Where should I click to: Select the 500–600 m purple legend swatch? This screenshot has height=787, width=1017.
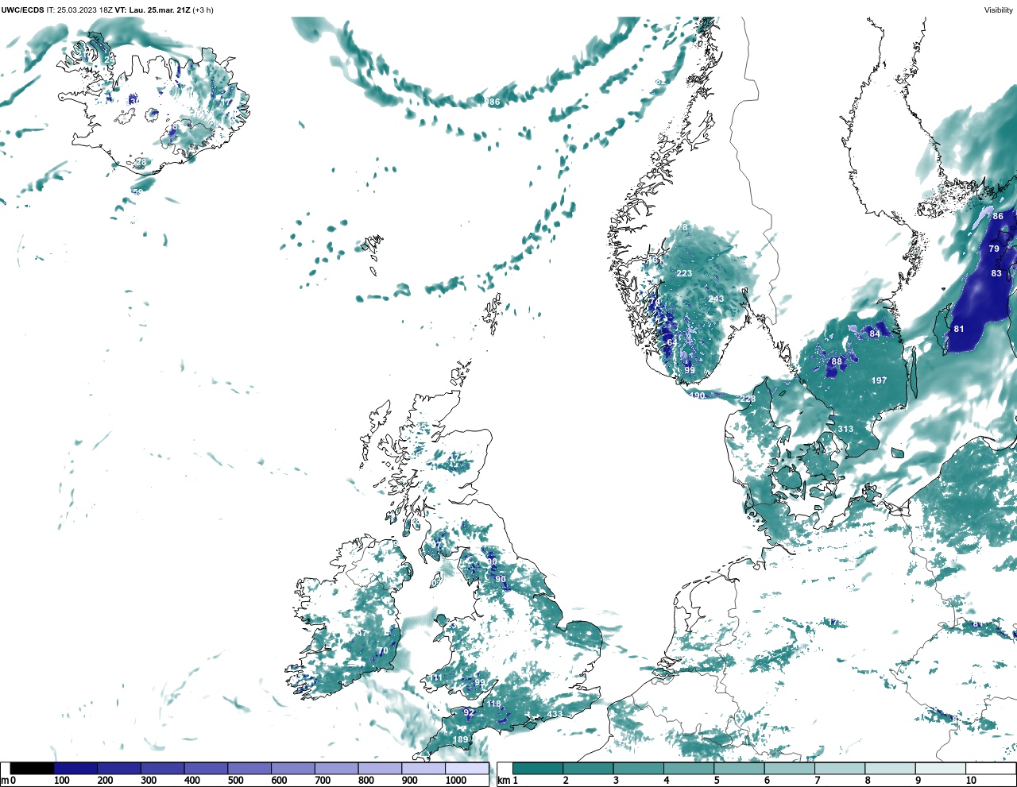[x=249, y=769]
